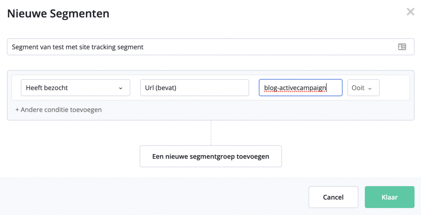Click blank area right of Andere conditie toevoegen

pos(255,110)
